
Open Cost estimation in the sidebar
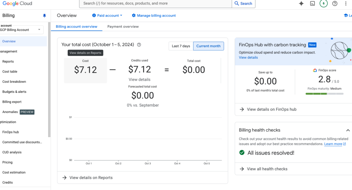tap(14, 172)
